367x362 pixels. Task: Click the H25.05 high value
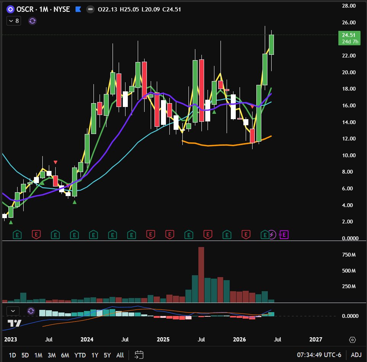129,10
